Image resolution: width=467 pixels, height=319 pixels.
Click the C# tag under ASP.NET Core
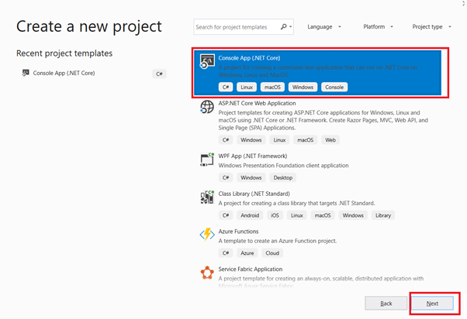pos(226,139)
